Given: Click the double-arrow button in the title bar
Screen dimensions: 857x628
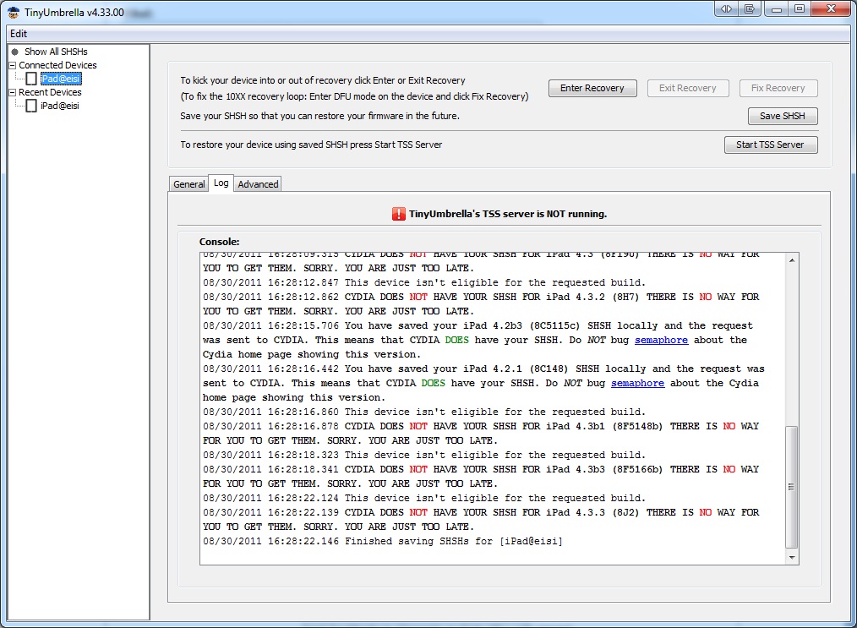Looking at the screenshot, I should point(726,8).
